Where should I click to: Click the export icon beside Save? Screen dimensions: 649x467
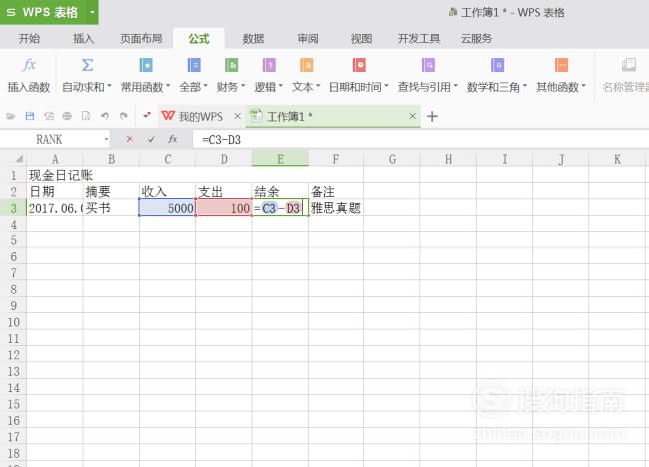point(49,116)
